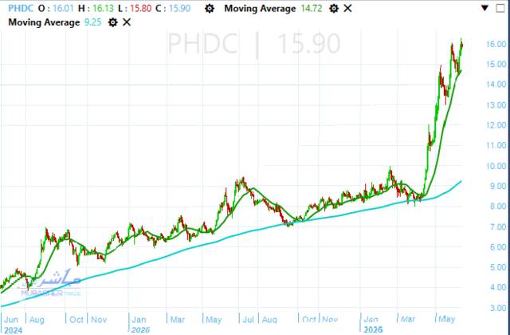
Task: Click the 16.00 price axis label
Action: pyautogui.click(x=496, y=45)
